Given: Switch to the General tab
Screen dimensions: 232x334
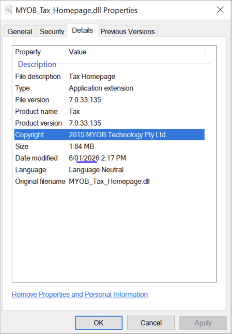Looking at the screenshot, I should click(20, 31).
